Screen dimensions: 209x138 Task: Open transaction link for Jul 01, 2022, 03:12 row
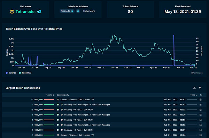[201, 125]
